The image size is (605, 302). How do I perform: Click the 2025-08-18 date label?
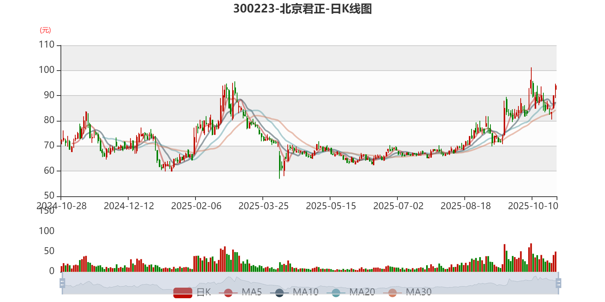point(465,206)
